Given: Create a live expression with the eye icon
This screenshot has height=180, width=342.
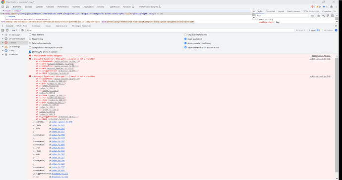Looking at the screenshot, I should click(22, 31).
